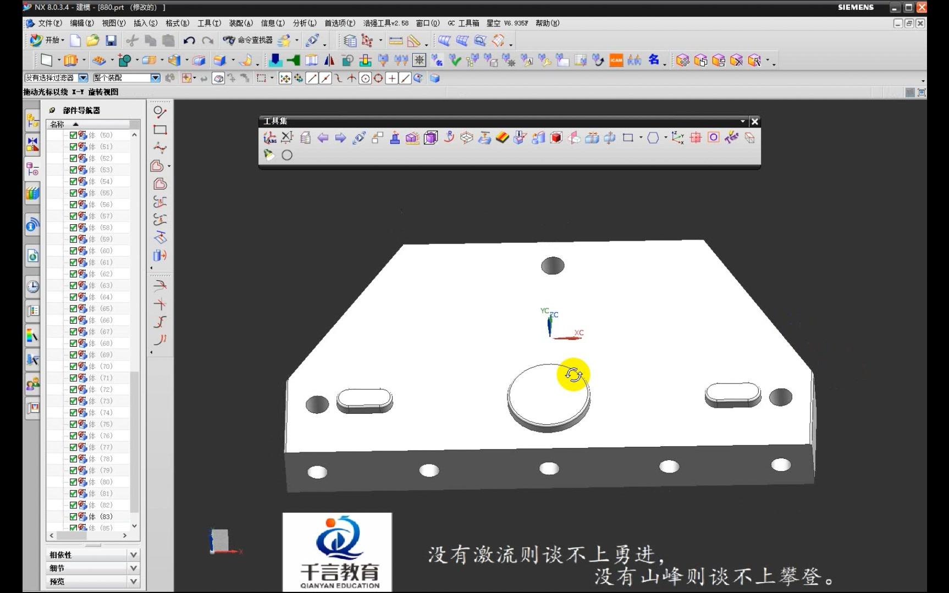The image size is (949, 593).
Task: Click the Save icon in the toolbar
Action: pos(112,40)
